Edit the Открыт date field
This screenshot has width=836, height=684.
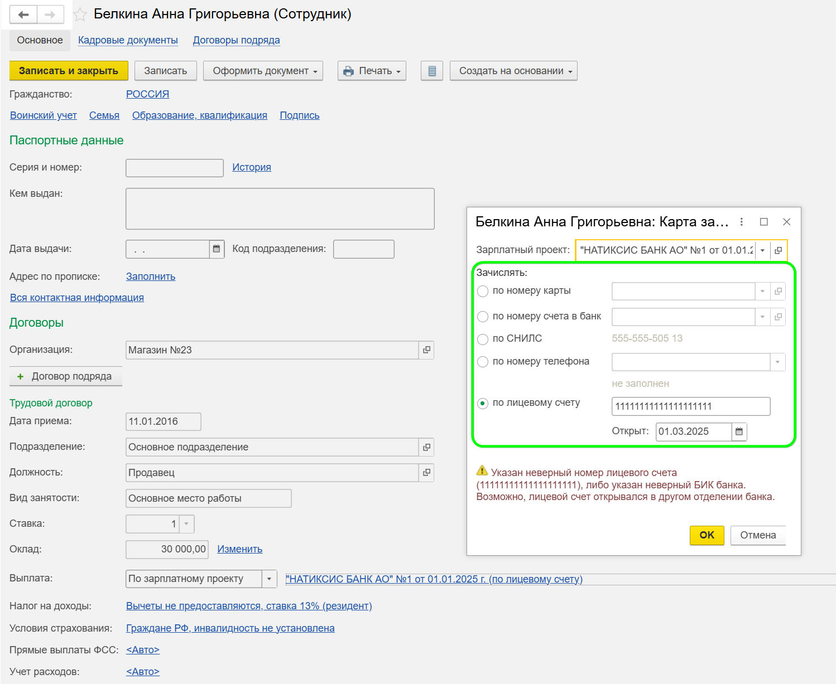694,431
